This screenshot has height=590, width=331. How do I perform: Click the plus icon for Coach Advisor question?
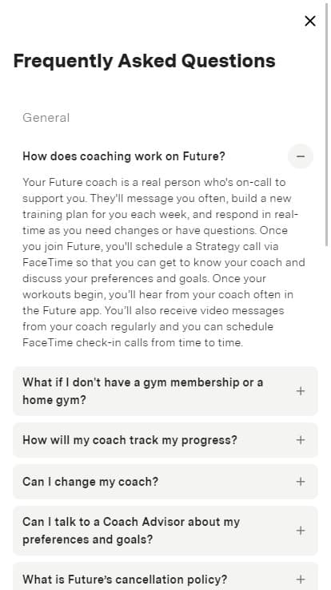[x=301, y=531]
